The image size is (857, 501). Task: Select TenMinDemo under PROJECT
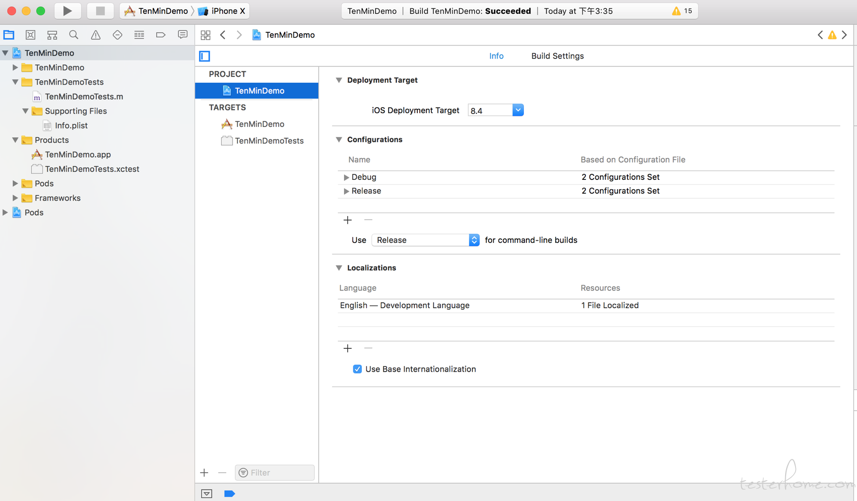click(x=257, y=91)
